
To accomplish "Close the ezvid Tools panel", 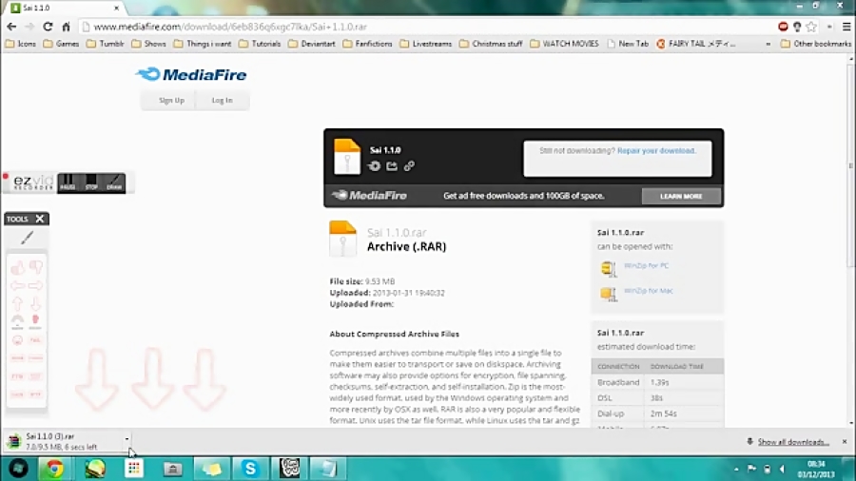I will tap(40, 219).
